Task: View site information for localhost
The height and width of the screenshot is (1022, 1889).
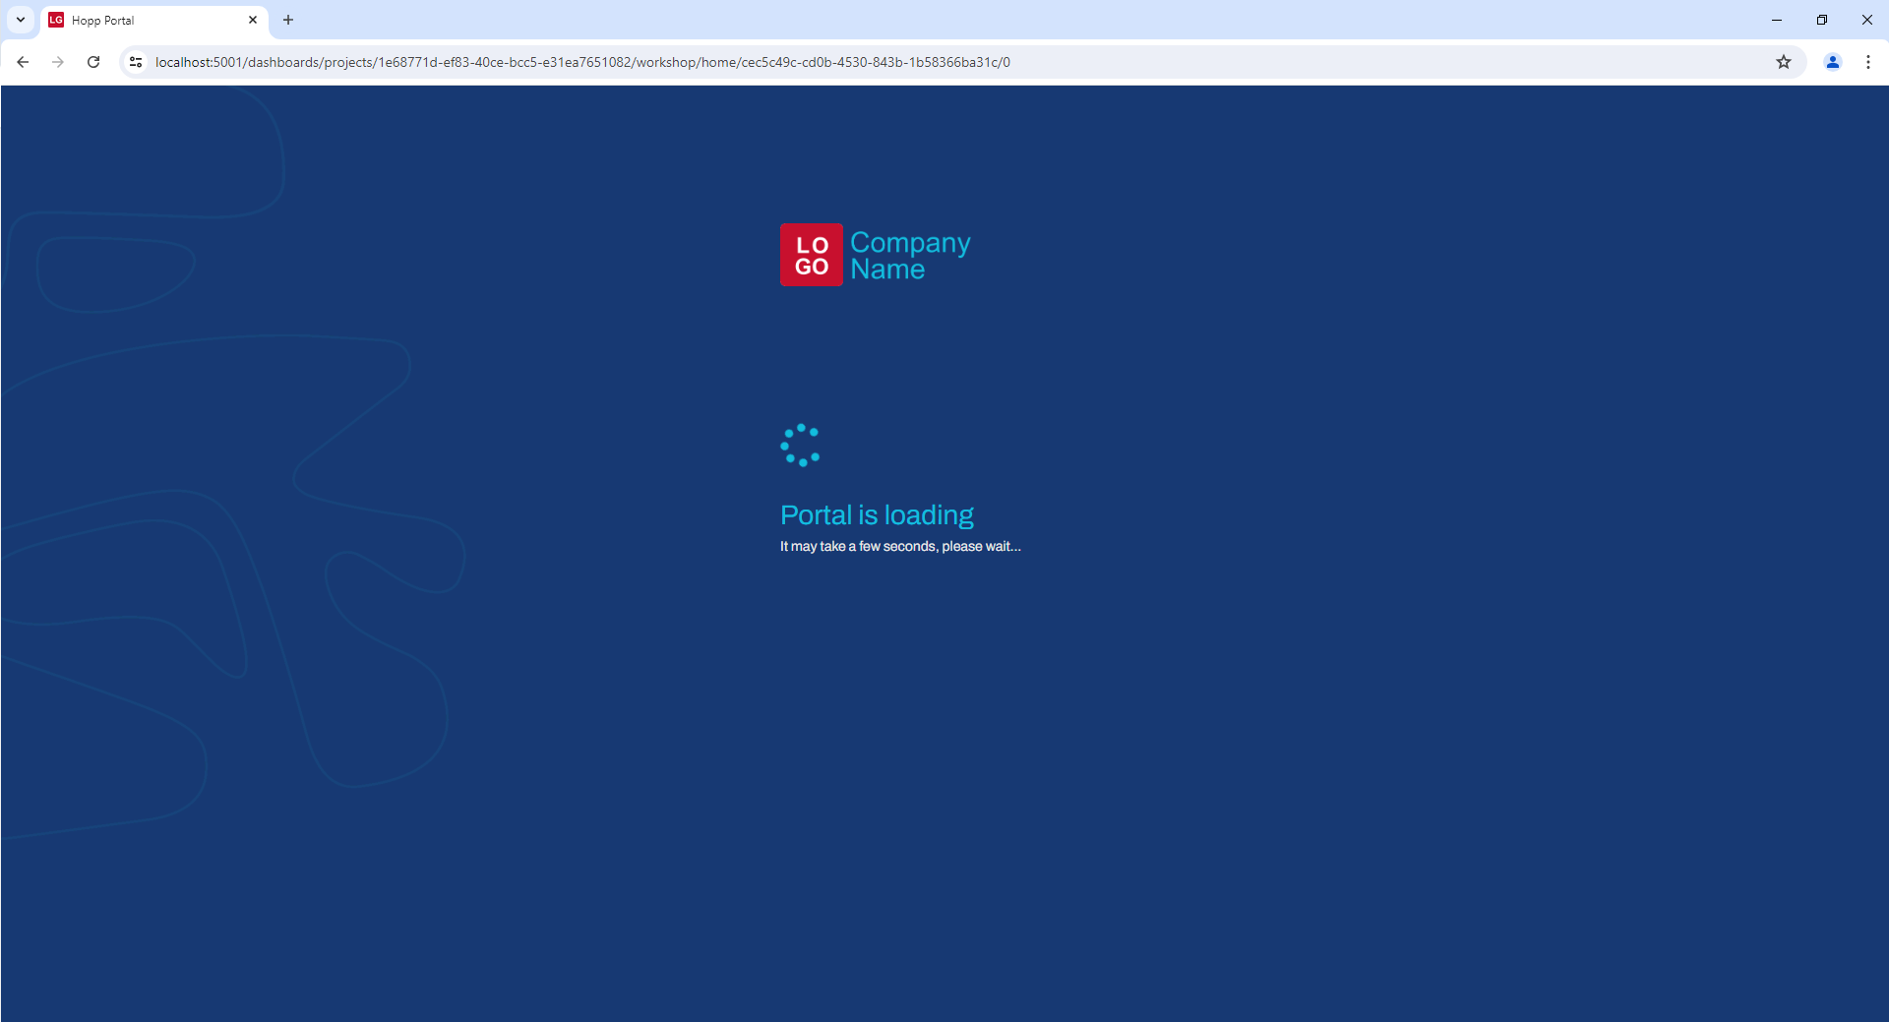Action: point(136,62)
